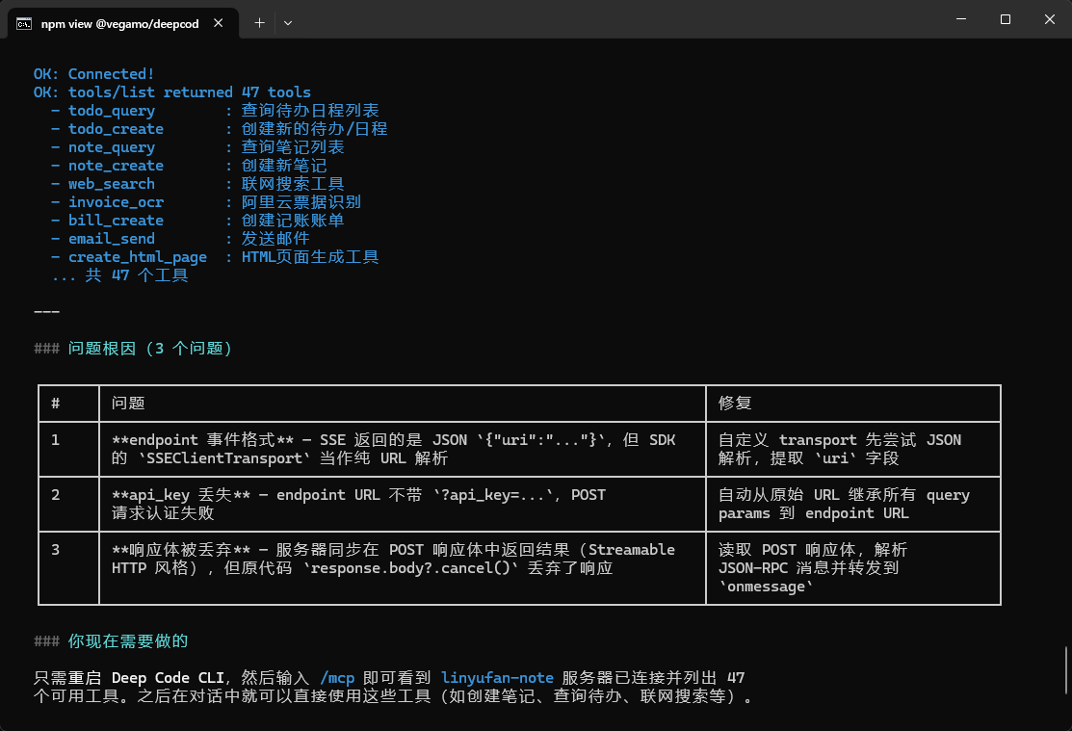Maximize the terminal window
Image resolution: width=1072 pixels, height=731 pixels.
1005,19
